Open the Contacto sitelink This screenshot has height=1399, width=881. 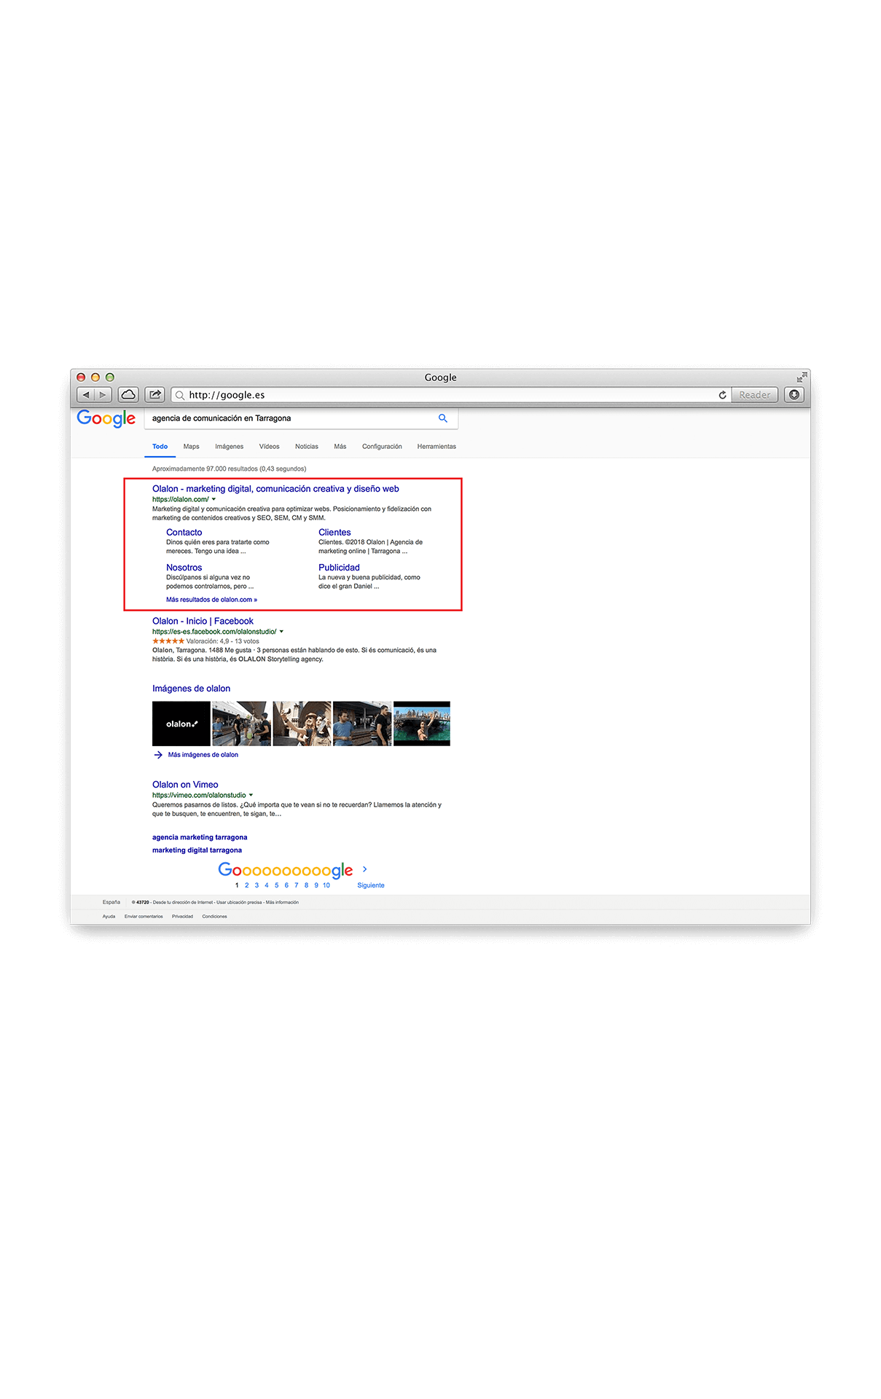pyautogui.click(x=184, y=533)
